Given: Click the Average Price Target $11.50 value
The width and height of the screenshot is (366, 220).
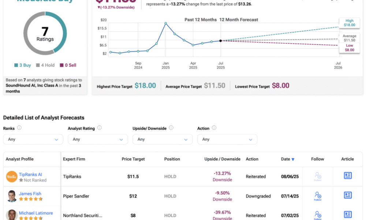Looking at the screenshot, I should click(x=214, y=85).
